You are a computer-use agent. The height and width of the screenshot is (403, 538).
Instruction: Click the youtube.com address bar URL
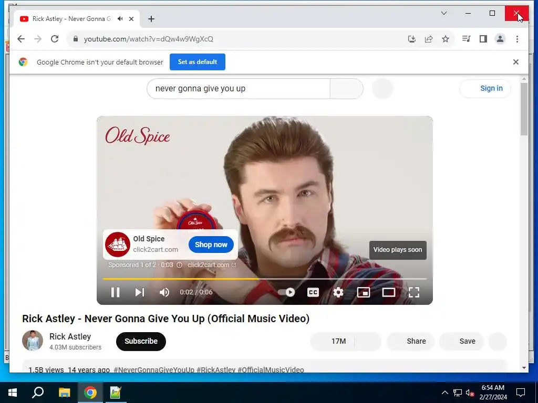(149, 39)
